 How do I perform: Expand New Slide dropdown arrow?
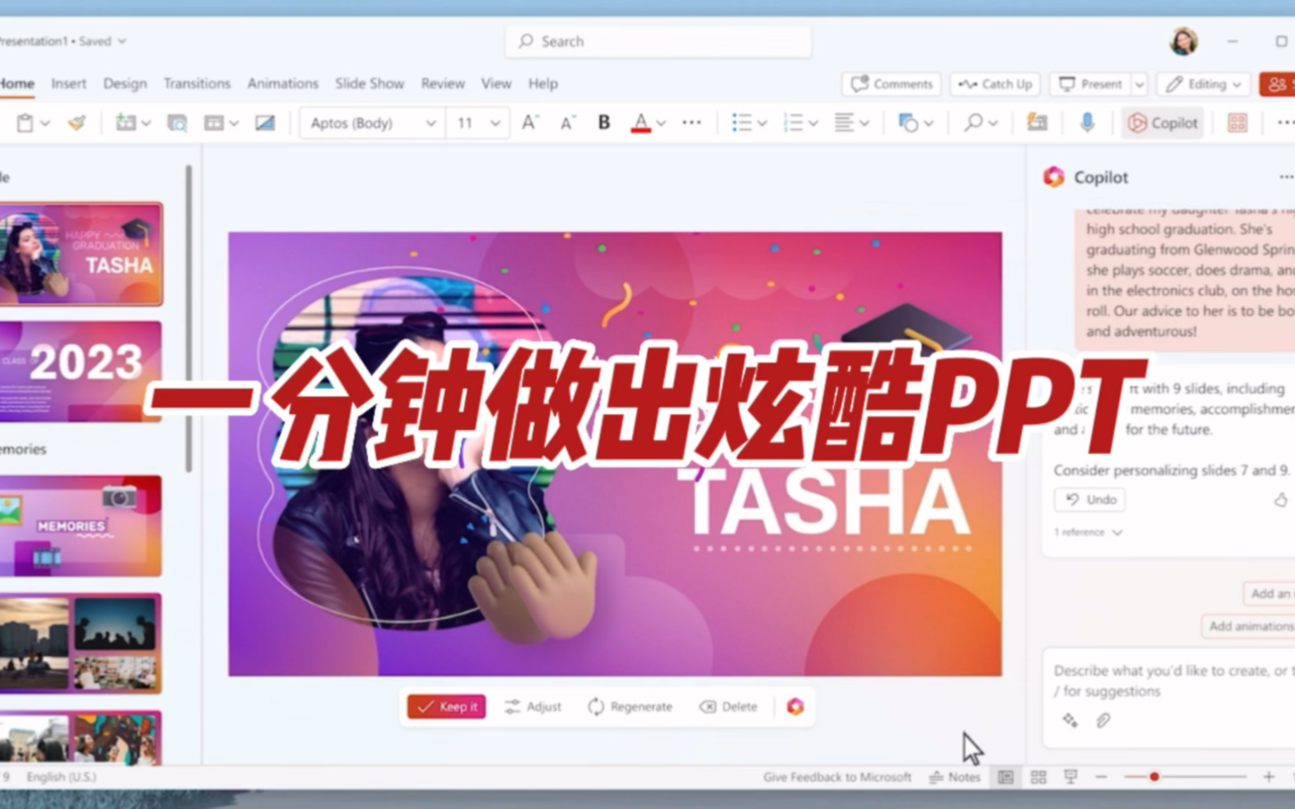[146, 124]
